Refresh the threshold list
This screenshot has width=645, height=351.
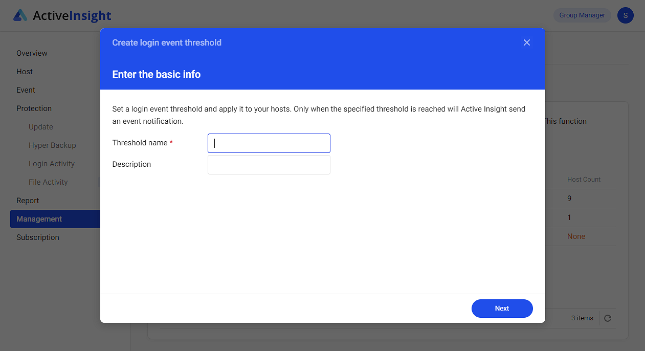pyautogui.click(x=607, y=318)
